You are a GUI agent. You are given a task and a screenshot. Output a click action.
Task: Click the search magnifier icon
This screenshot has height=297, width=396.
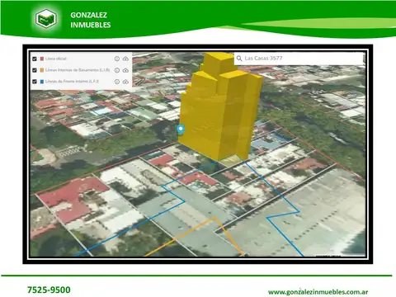click(x=239, y=59)
